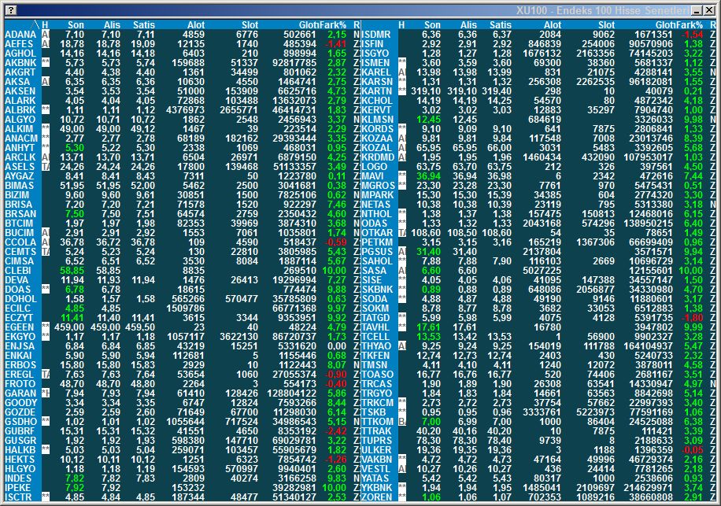The width and height of the screenshot is (721, 506).
Task: Choose the THYAO stock symbol
Action: click(x=376, y=346)
